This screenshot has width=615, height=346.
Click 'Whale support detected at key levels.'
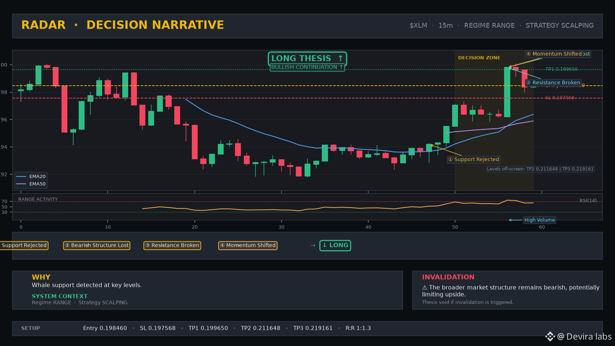click(87, 285)
